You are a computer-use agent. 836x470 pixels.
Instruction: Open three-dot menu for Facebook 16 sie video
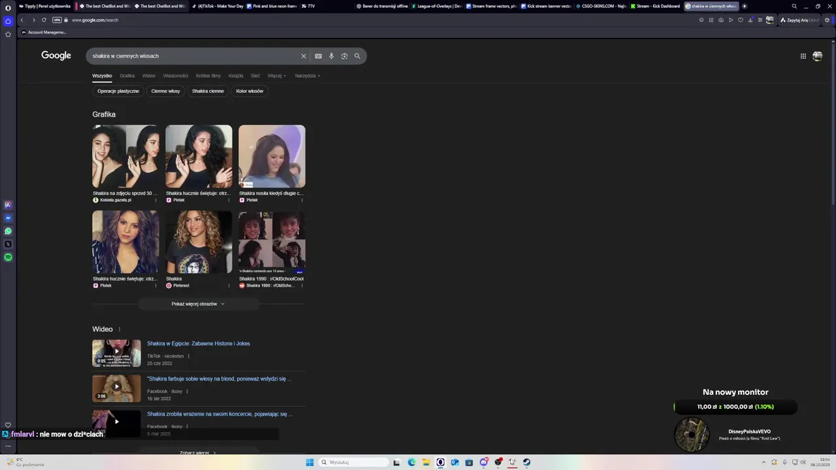[187, 392]
